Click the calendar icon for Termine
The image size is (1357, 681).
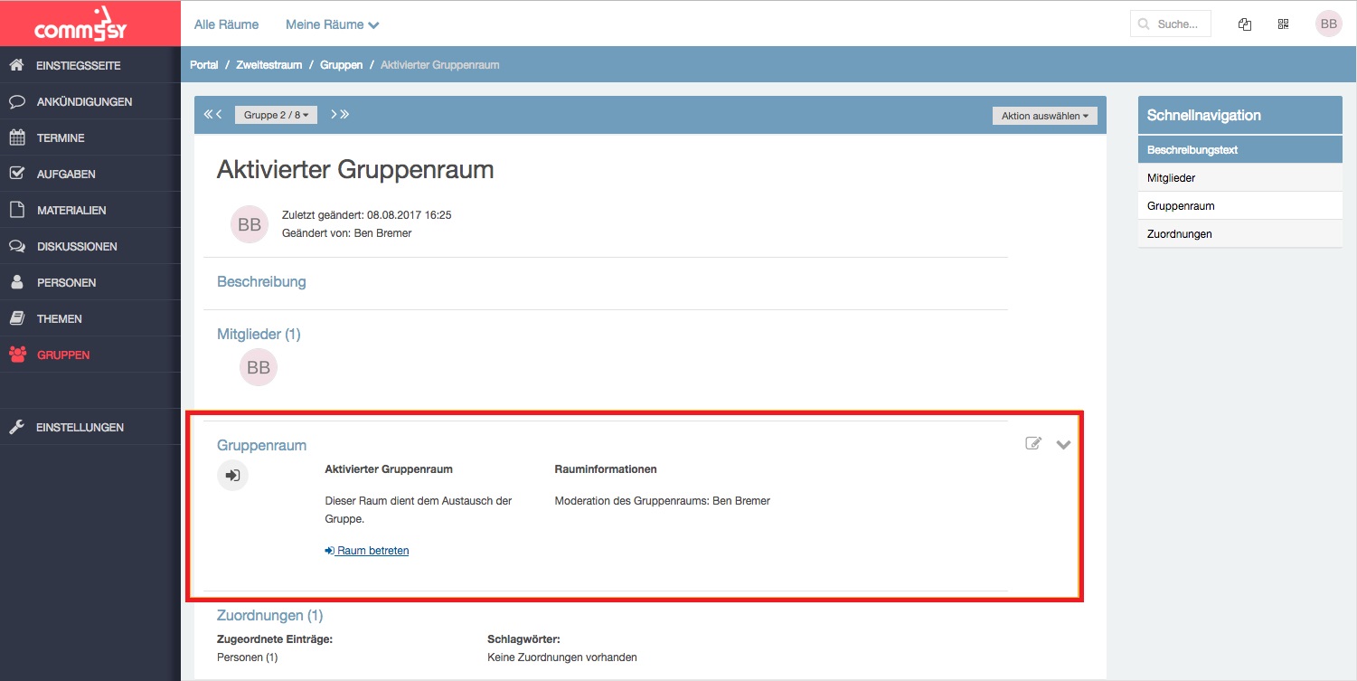click(x=16, y=137)
